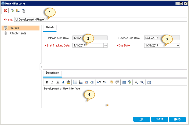
Task: Click the OK button
Action: pos(142,119)
